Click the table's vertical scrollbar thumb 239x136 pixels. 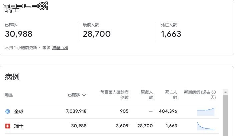point(225,115)
